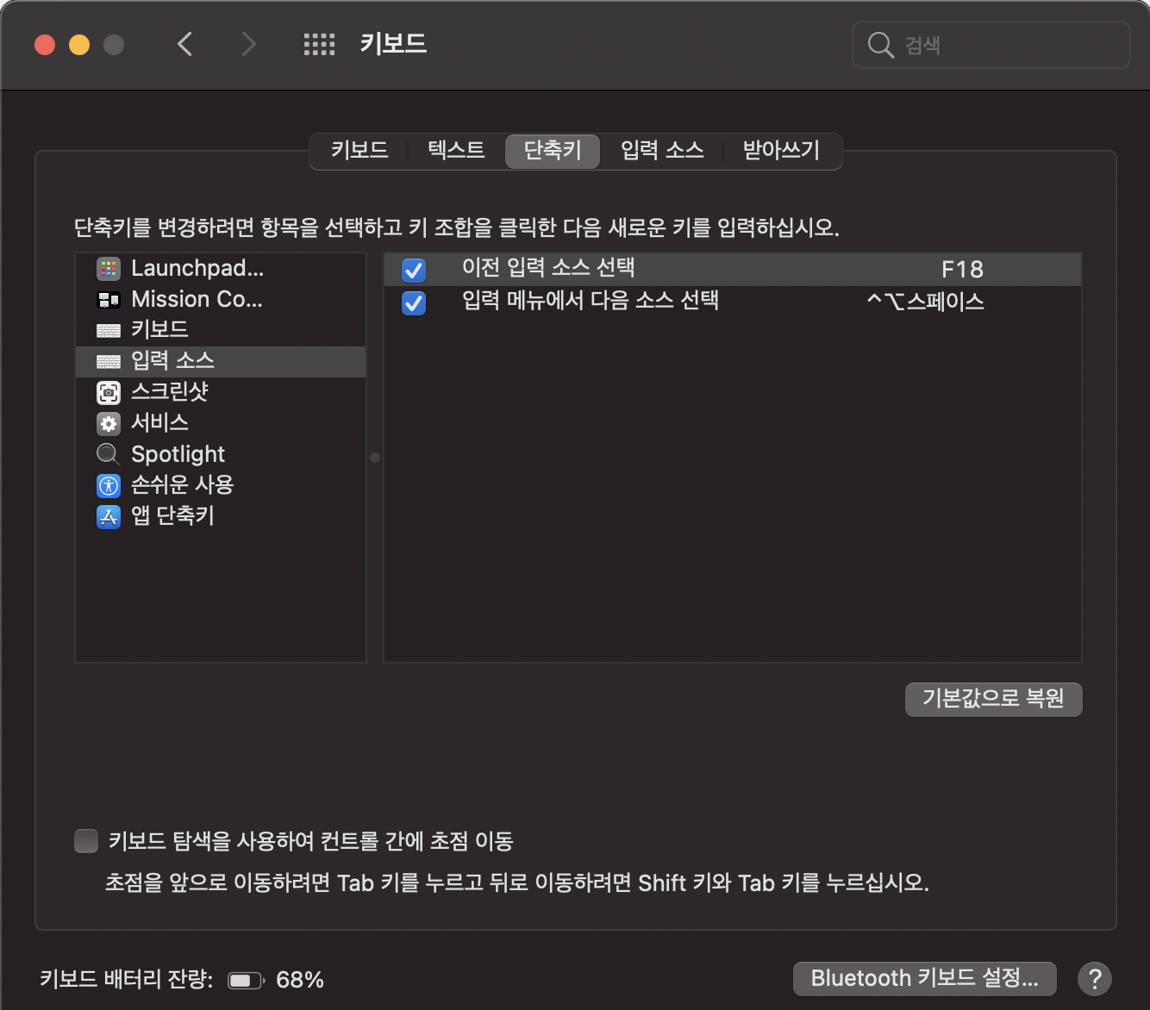Select 앱 단축키 category text
This screenshot has width=1150, height=1010.
tap(172, 516)
